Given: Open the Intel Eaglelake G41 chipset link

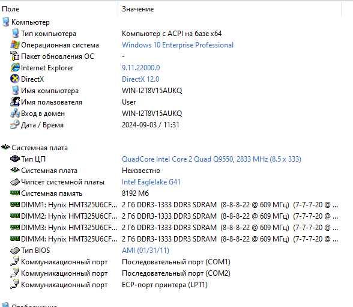Looking at the screenshot, I should tap(151, 182).
